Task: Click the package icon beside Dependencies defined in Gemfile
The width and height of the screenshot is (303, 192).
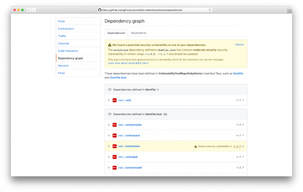Action: tap(109, 90)
